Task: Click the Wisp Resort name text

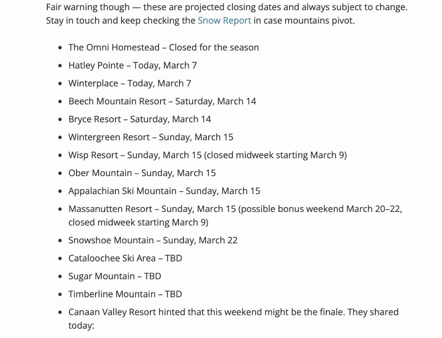Action: click(x=93, y=155)
